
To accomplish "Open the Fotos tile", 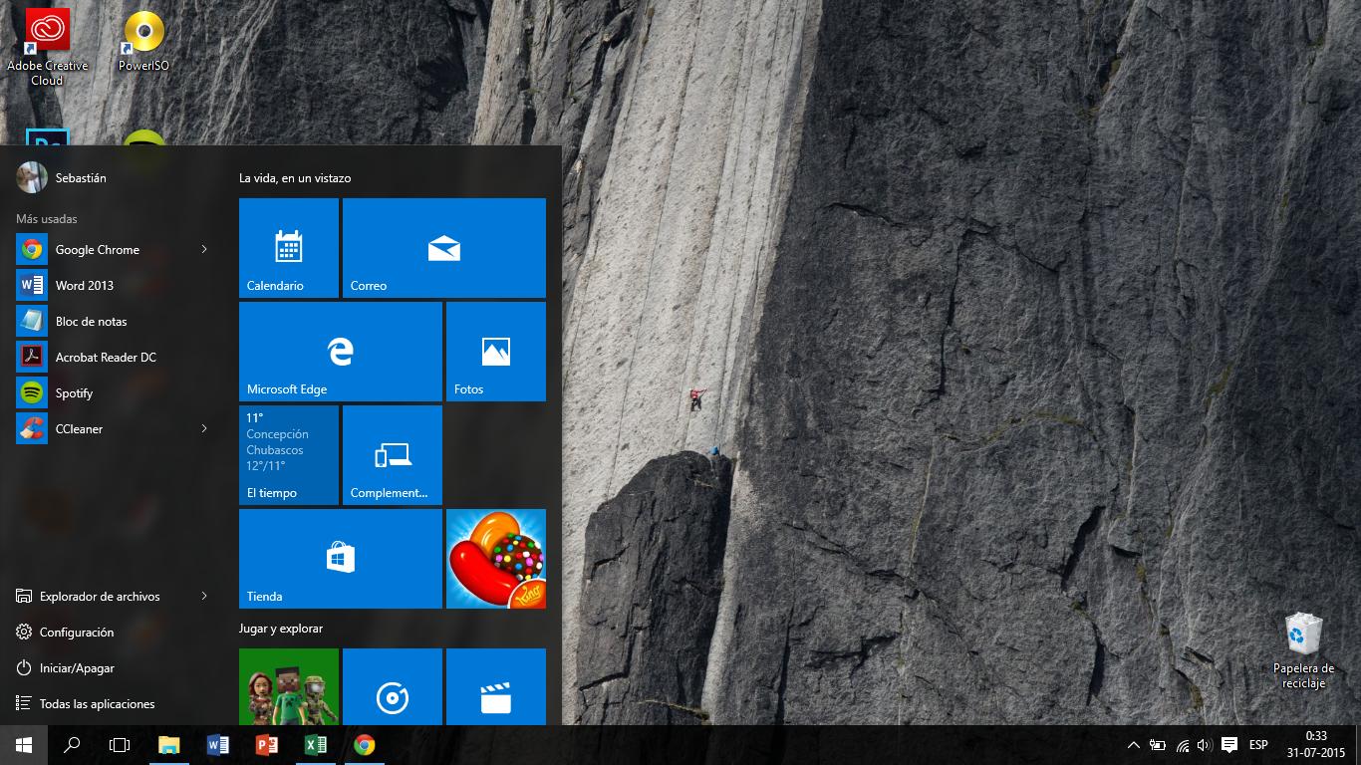I will 495,352.
